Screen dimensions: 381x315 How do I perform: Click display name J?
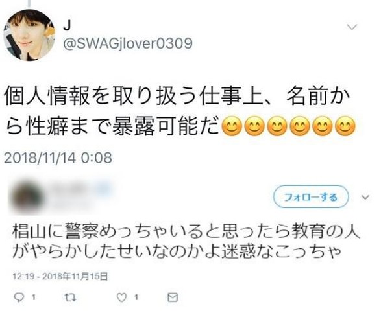tap(67, 25)
